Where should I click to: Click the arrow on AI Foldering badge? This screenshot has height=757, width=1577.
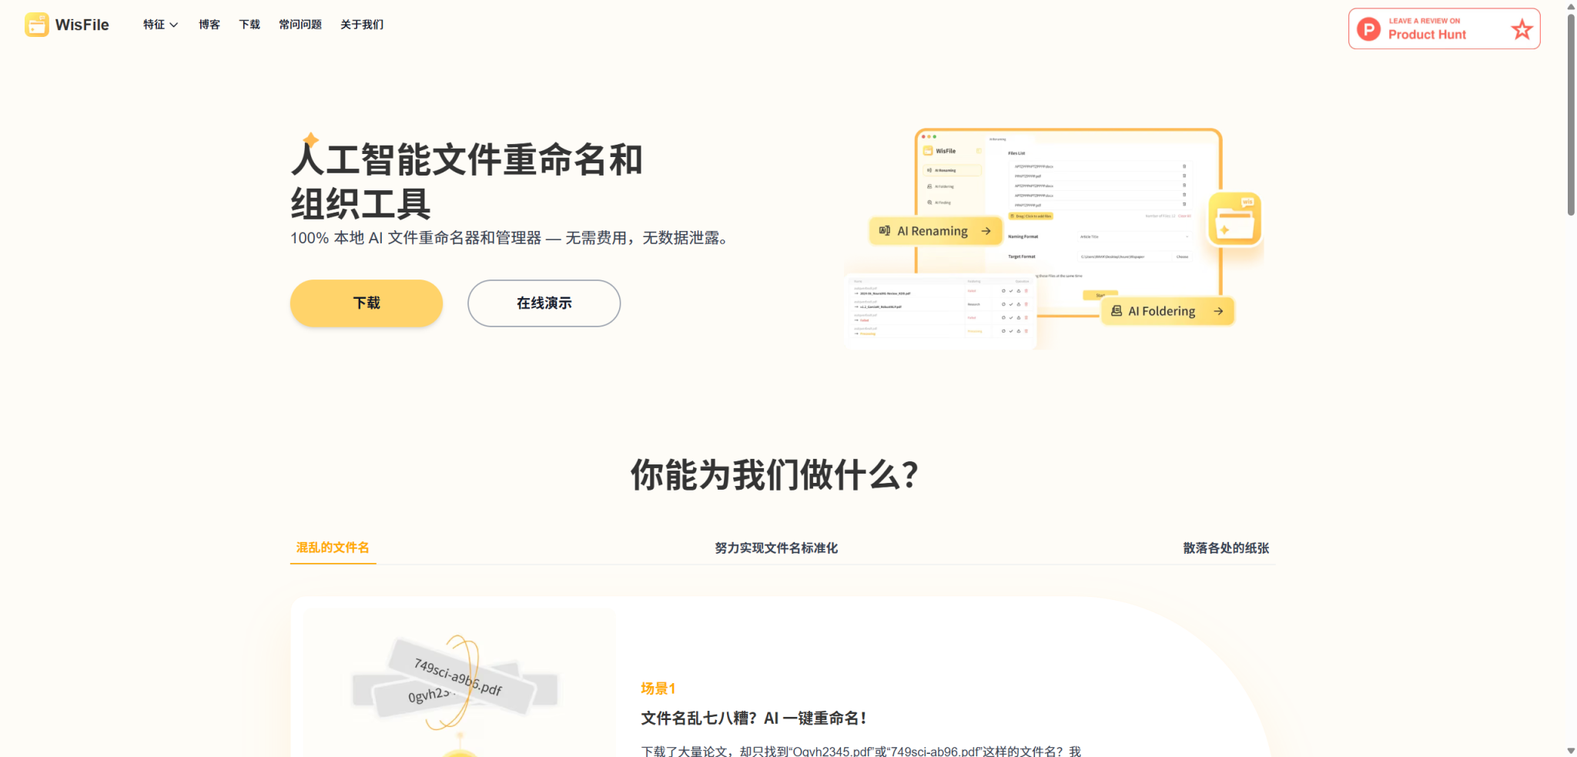1218,311
